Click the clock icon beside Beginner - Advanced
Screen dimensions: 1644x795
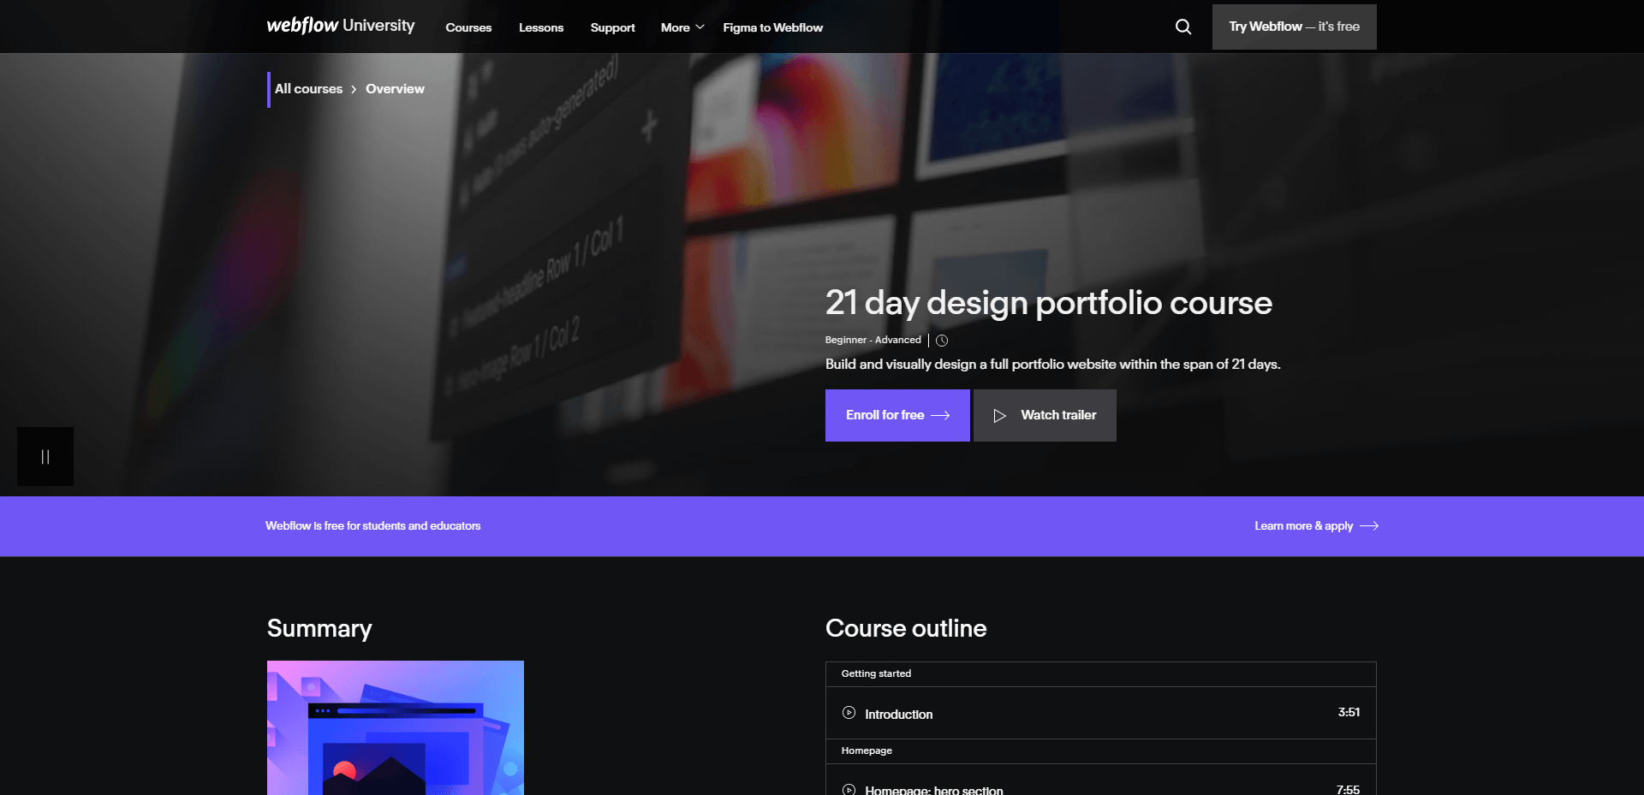pyautogui.click(x=942, y=341)
